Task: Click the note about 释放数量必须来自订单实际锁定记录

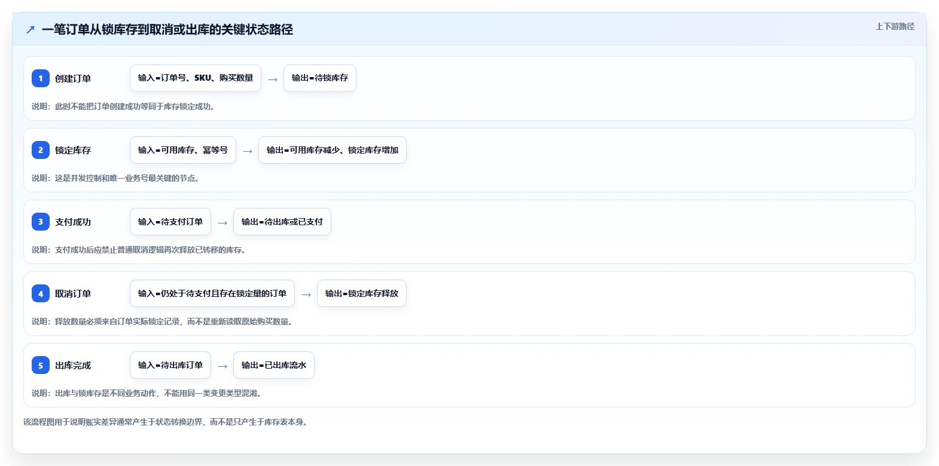Action: 162,321
